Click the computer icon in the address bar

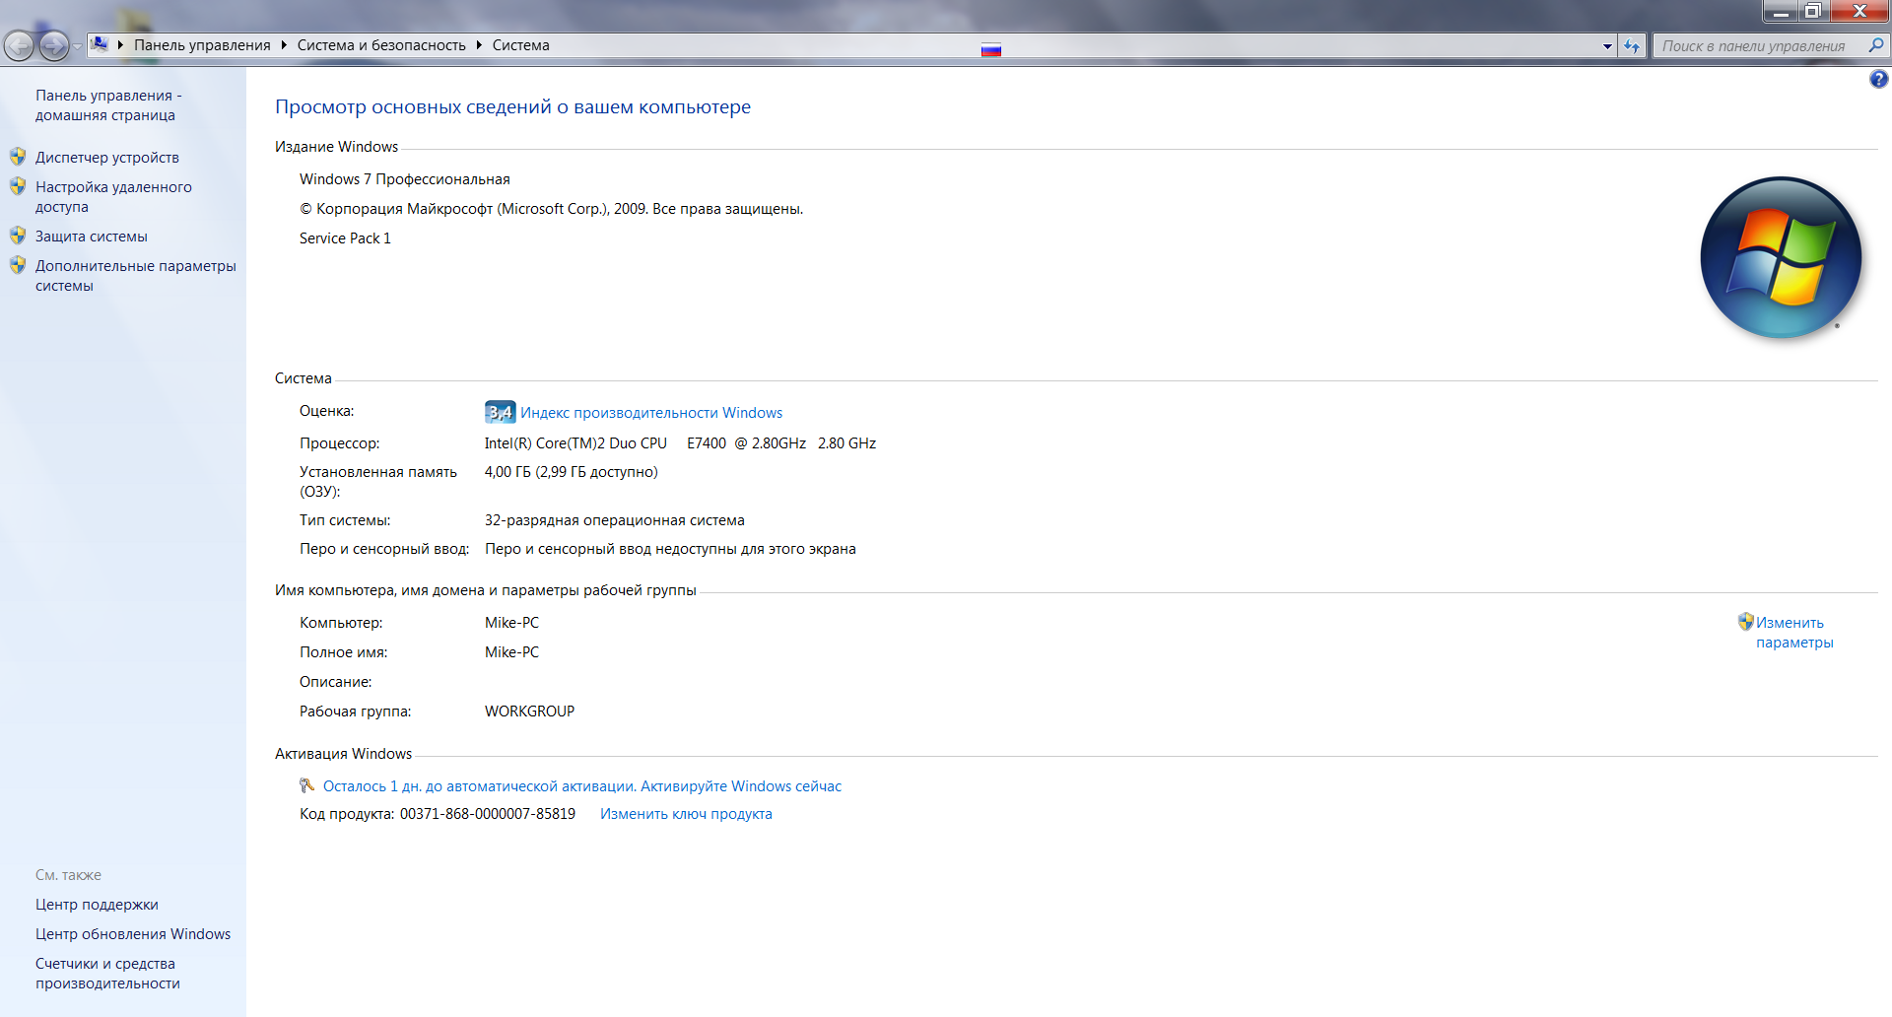100,44
